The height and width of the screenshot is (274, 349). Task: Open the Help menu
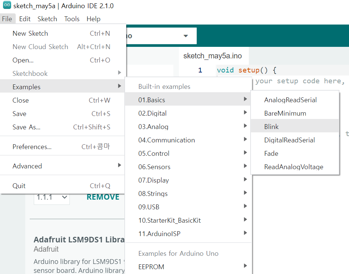94,19
